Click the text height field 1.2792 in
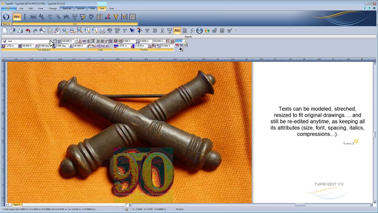The height and width of the screenshot is (213, 378). click(x=10, y=46)
